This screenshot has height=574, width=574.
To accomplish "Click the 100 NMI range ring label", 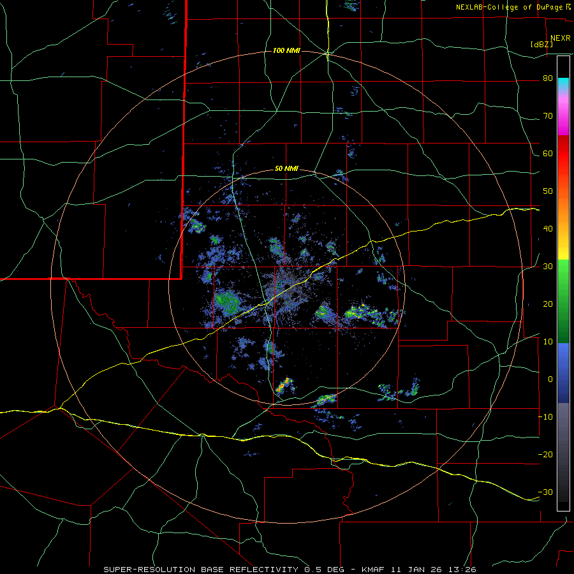I will (286, 50).
